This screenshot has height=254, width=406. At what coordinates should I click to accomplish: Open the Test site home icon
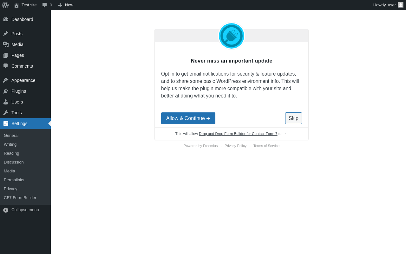pos(16,5)
